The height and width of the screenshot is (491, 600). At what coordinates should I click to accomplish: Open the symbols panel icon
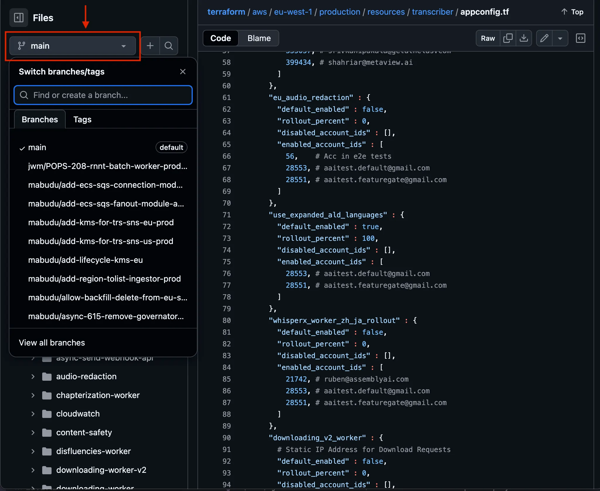580,38
